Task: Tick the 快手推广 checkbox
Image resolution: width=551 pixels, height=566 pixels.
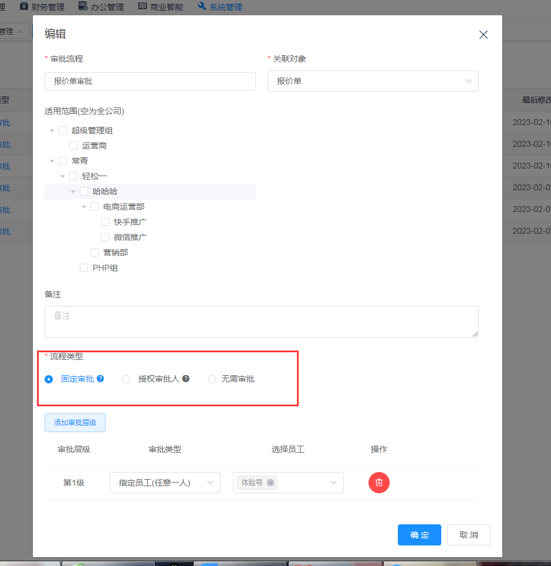Action: (x=105, y=222)
